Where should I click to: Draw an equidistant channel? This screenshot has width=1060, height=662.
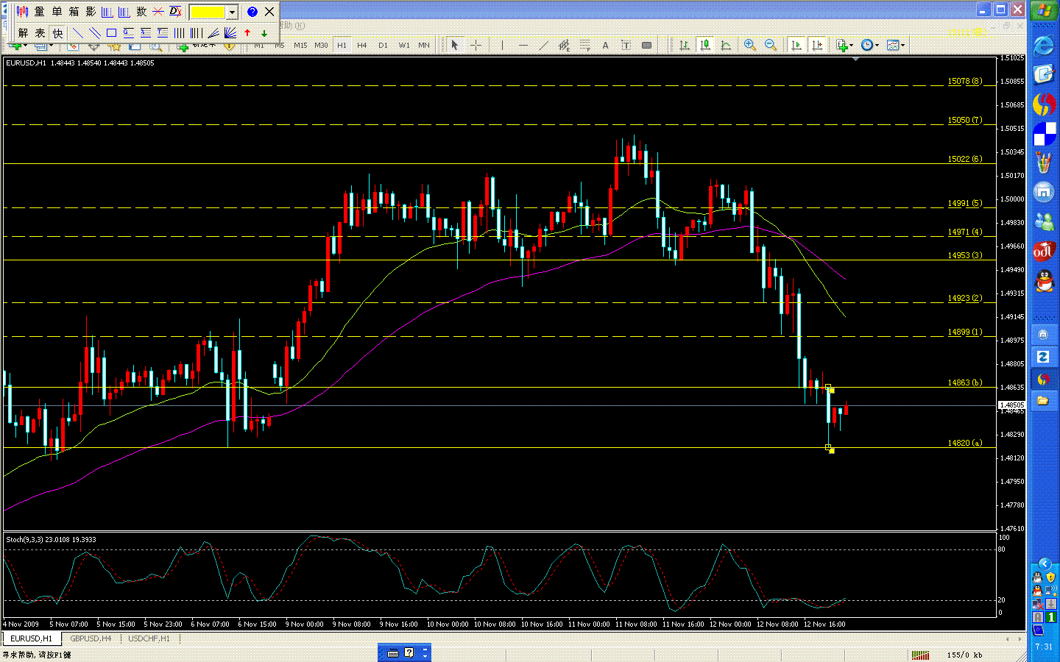[564, 45]
